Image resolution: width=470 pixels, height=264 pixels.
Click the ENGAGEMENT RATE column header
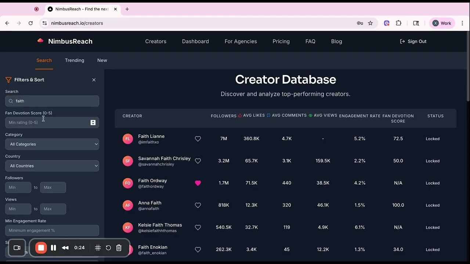point(360,116)
